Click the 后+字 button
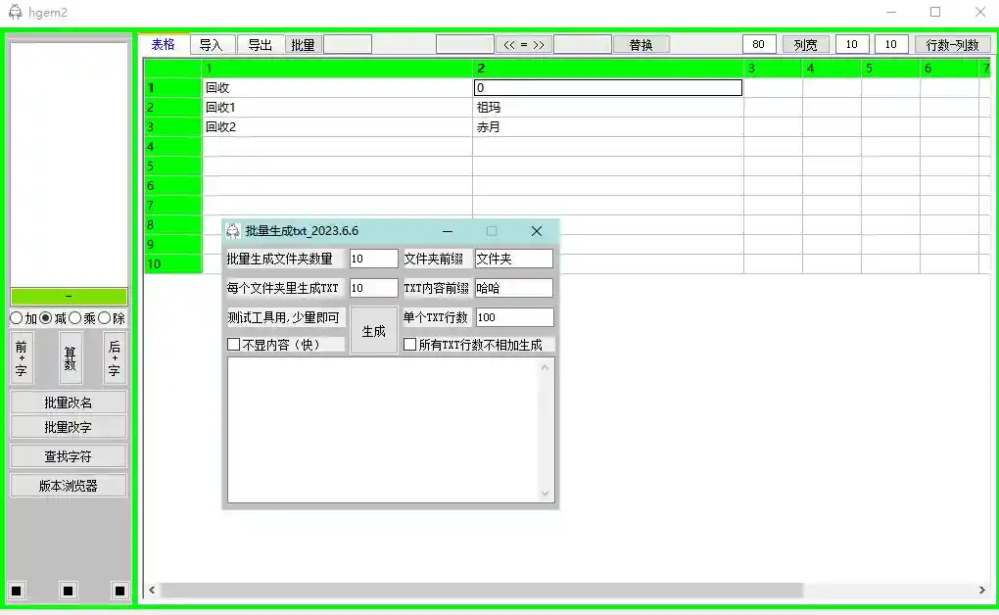This screenshot has width=999, height=615. point(115,358)
